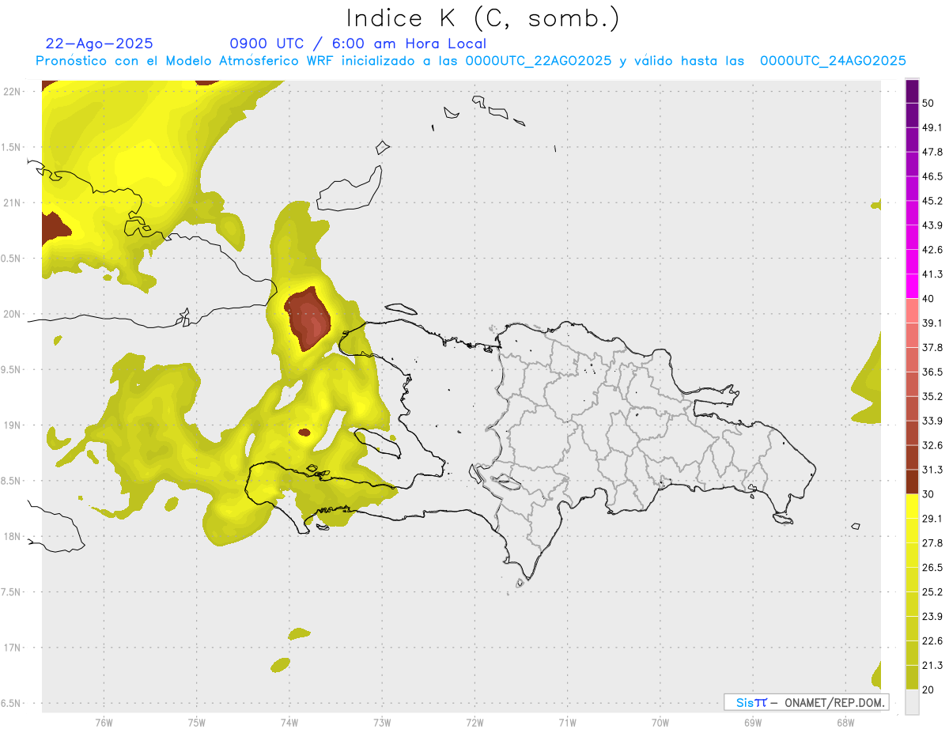
Task: Click the legend value '45.2'
Action: [x=932, y=201]
